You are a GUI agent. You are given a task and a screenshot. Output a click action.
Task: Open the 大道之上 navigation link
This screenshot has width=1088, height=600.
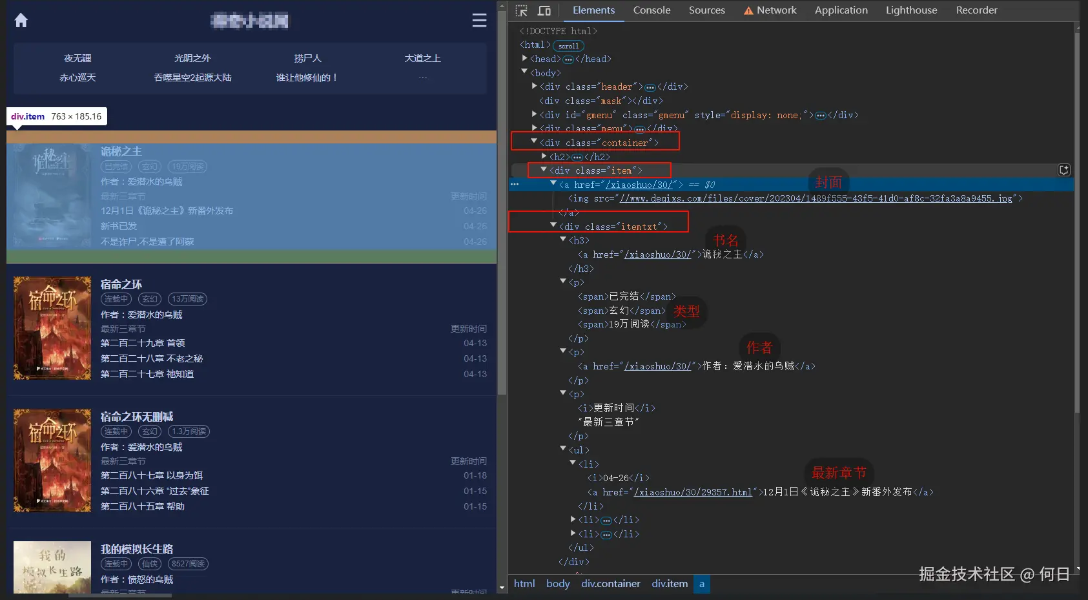point(422,58)
